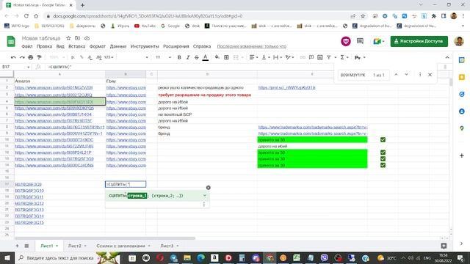Redo the action in toolbar
The height and width of the screenshot is (264, 470).
tap(22, 57)
